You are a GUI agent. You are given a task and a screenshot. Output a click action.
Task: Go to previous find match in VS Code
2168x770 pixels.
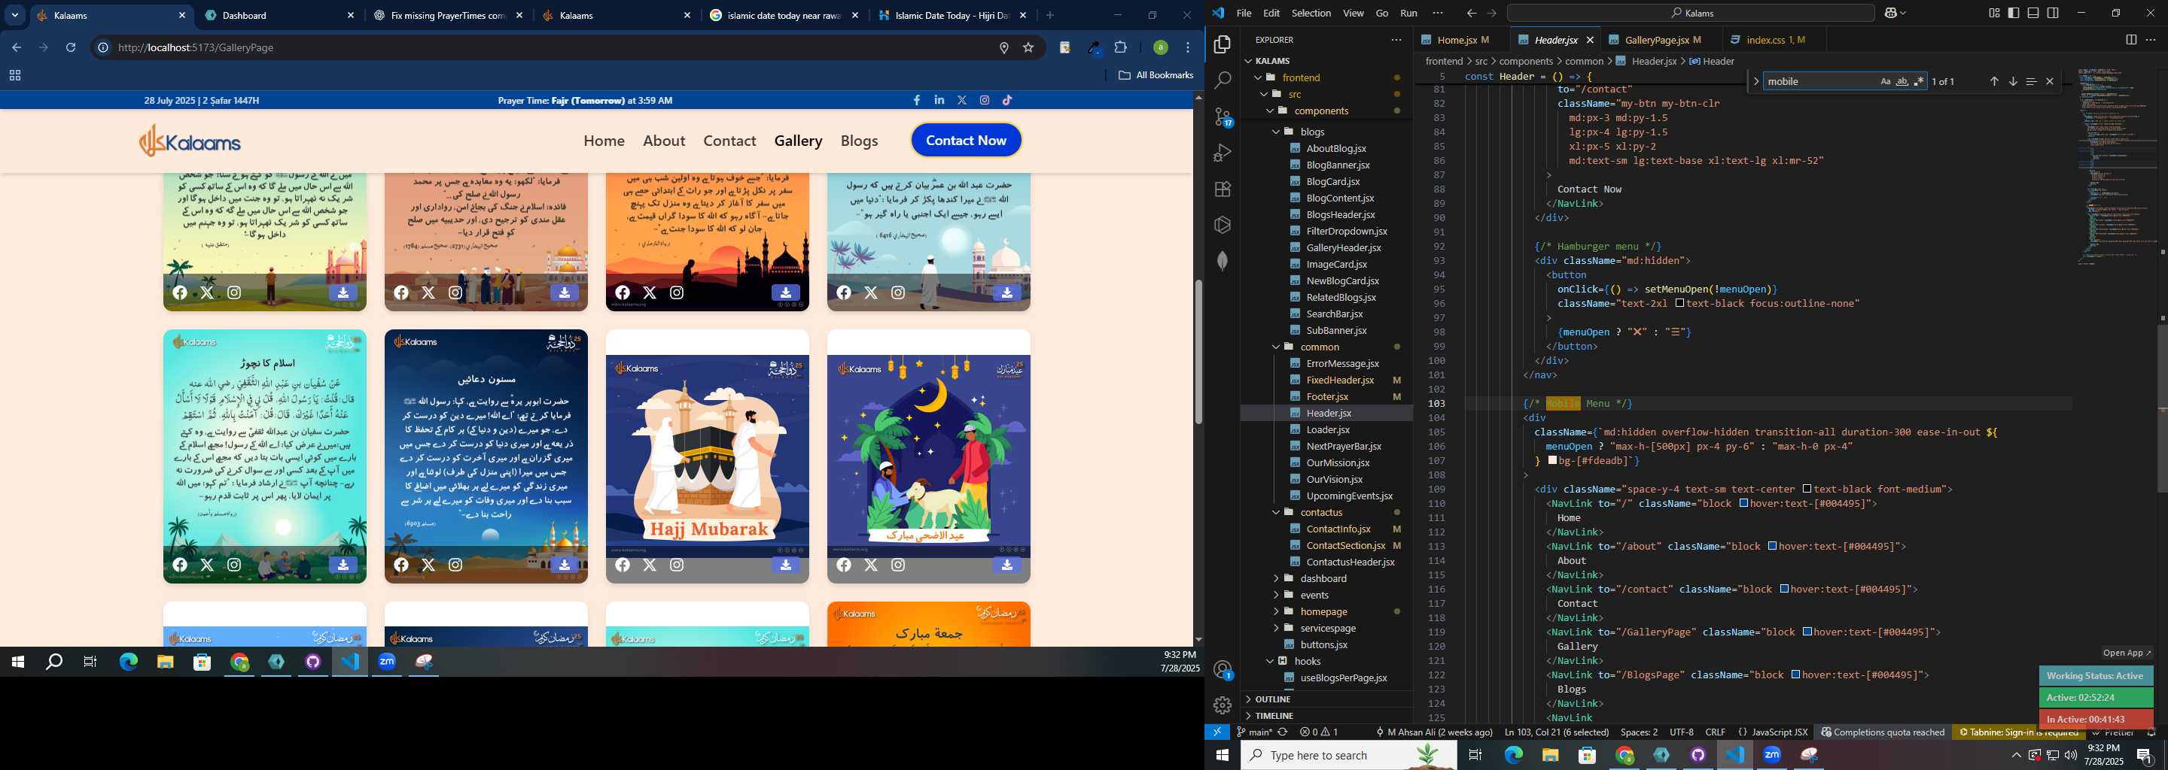point(1994,81)
